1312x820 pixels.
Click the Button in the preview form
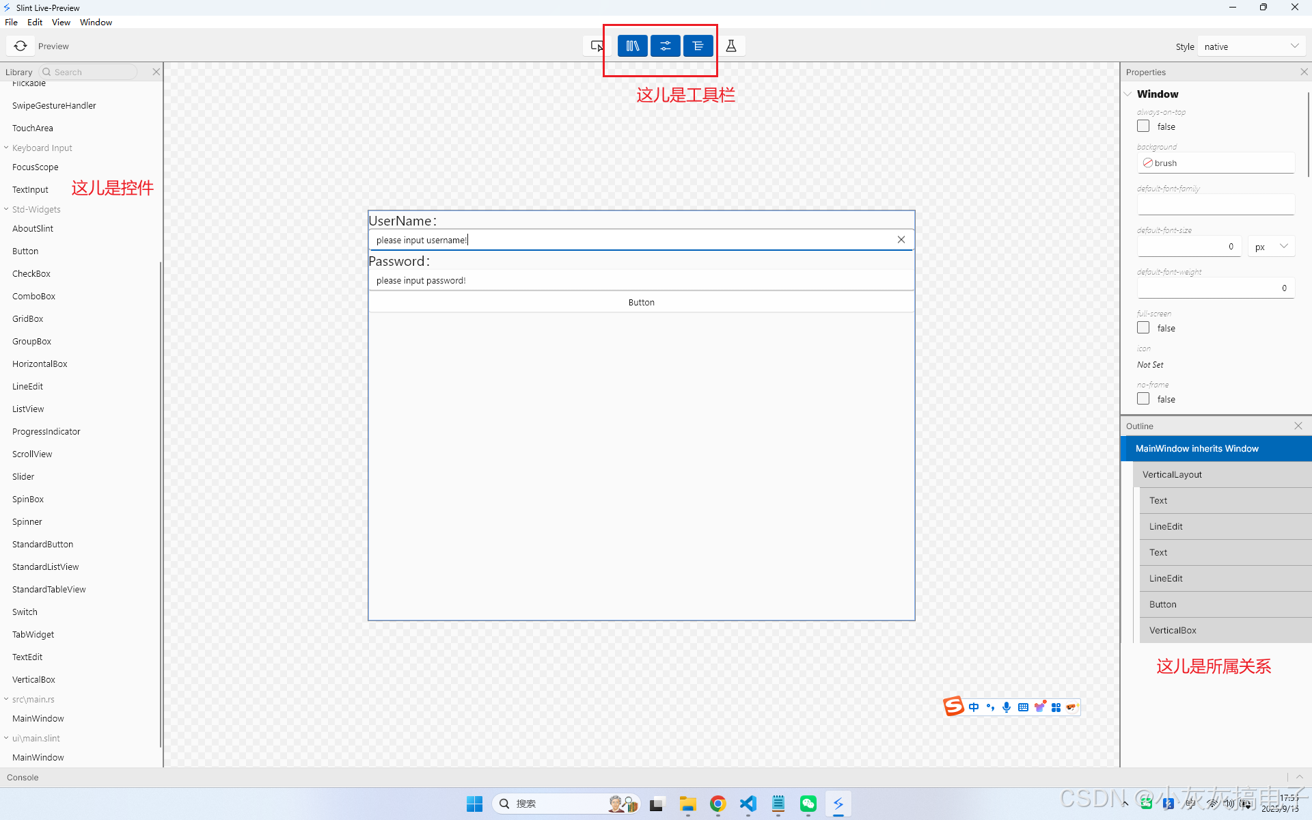click(641, 302)
